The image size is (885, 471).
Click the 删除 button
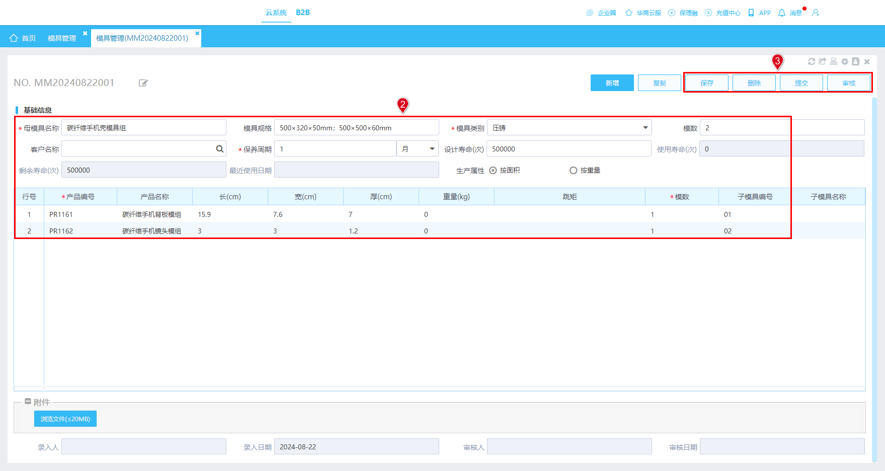pos(754,83)
